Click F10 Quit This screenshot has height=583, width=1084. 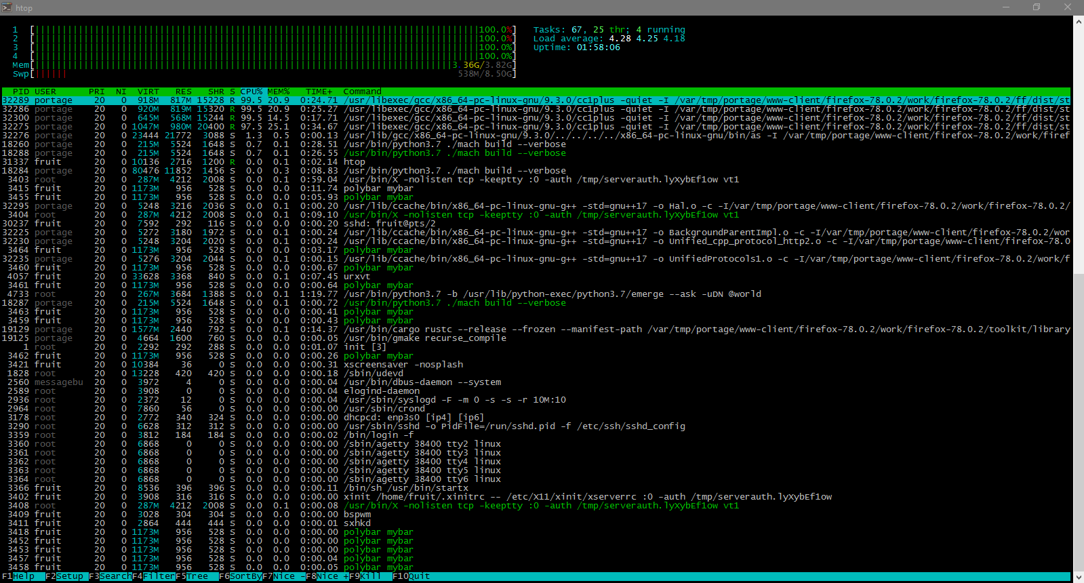411,576
